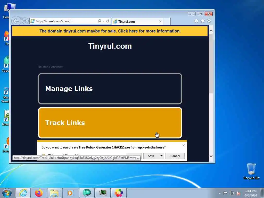Open the File Explorer taskbar icon
Image resolution: width=264 pixels, height=198 pixels.
coord(54,193)
